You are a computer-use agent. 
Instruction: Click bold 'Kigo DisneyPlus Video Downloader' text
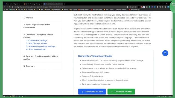coord(90,29)
